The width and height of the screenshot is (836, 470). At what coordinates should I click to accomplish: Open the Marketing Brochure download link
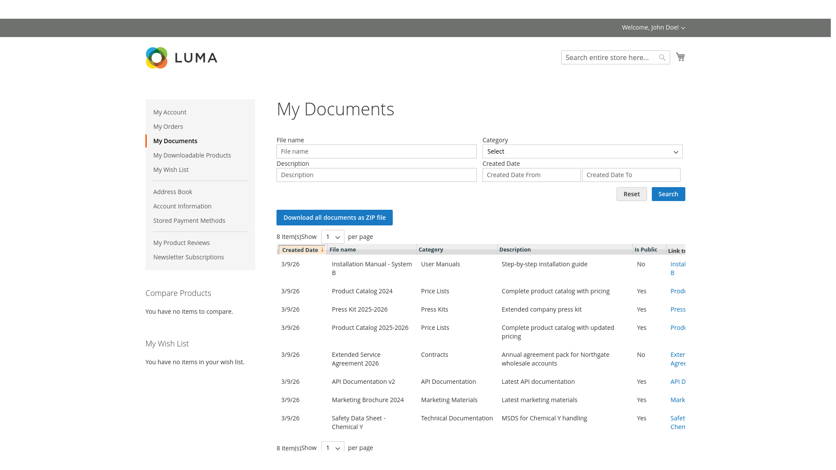pos(678,400)
